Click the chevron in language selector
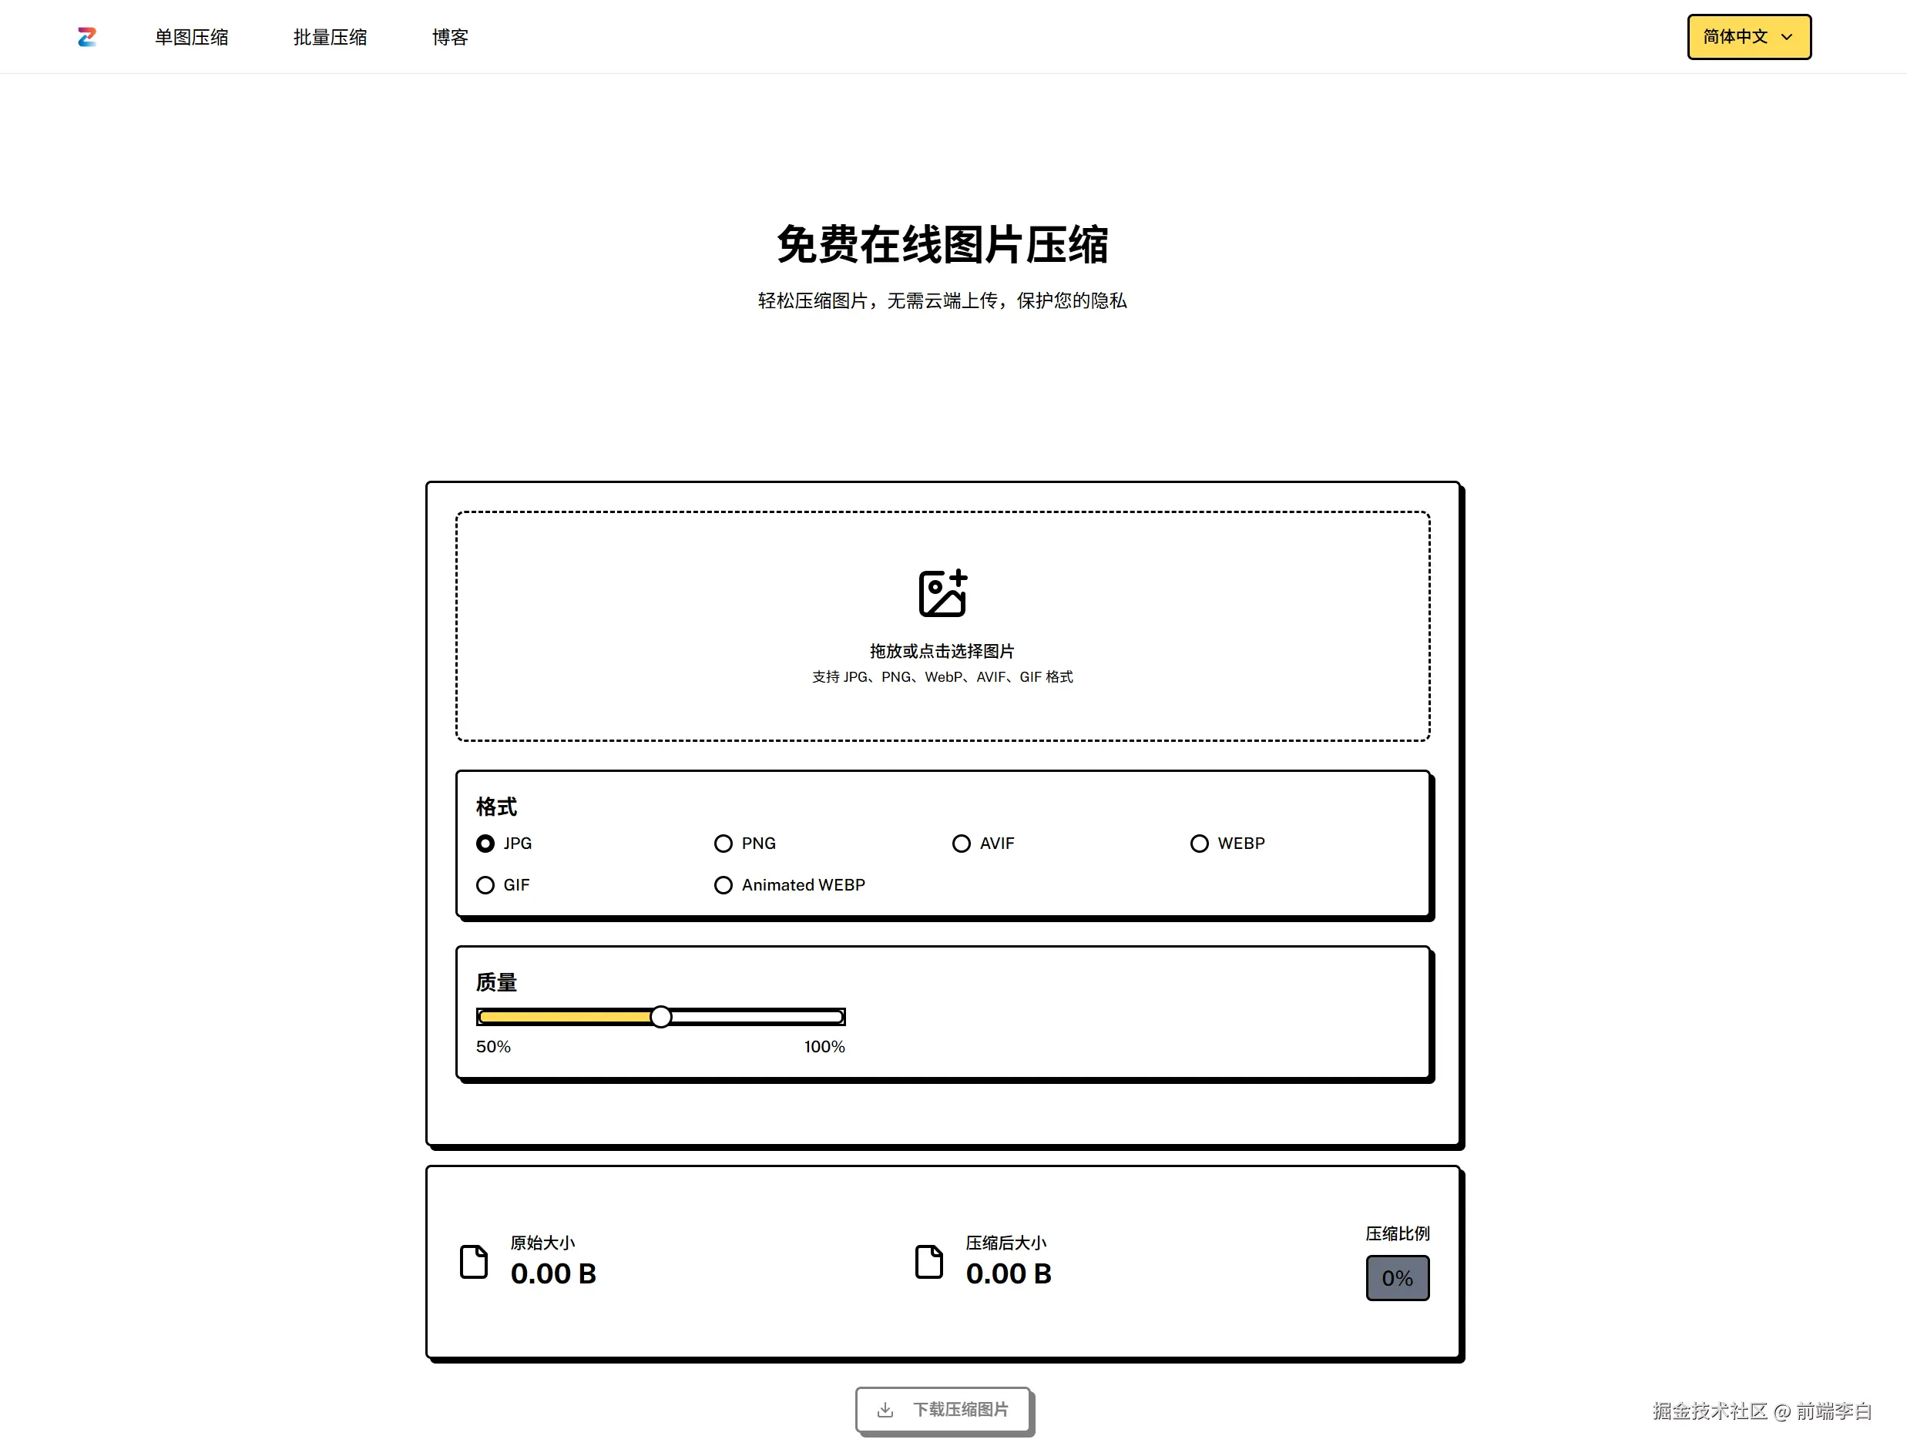This screenshot has height=1456, width=1907. [x=1787, y=37]
